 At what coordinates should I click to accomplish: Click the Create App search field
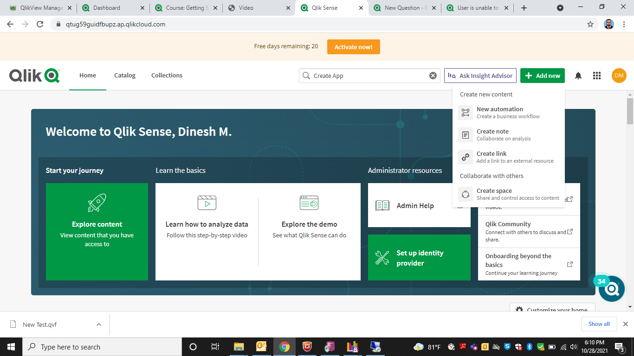coord(369,76)
